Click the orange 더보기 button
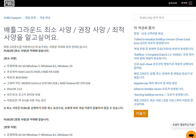196x138 pixels. pos(141,114)
